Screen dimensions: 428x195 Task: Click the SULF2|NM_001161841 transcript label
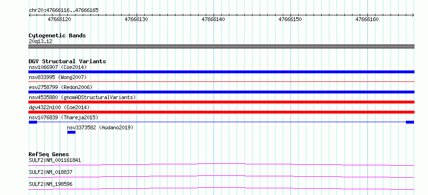click(55, 160)
